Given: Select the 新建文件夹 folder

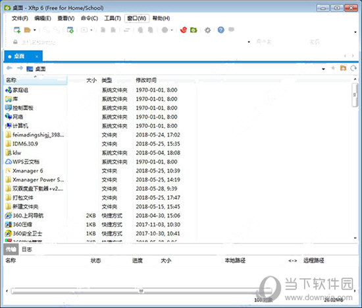Looking at the screenshot, I should [x=22, y=206].
